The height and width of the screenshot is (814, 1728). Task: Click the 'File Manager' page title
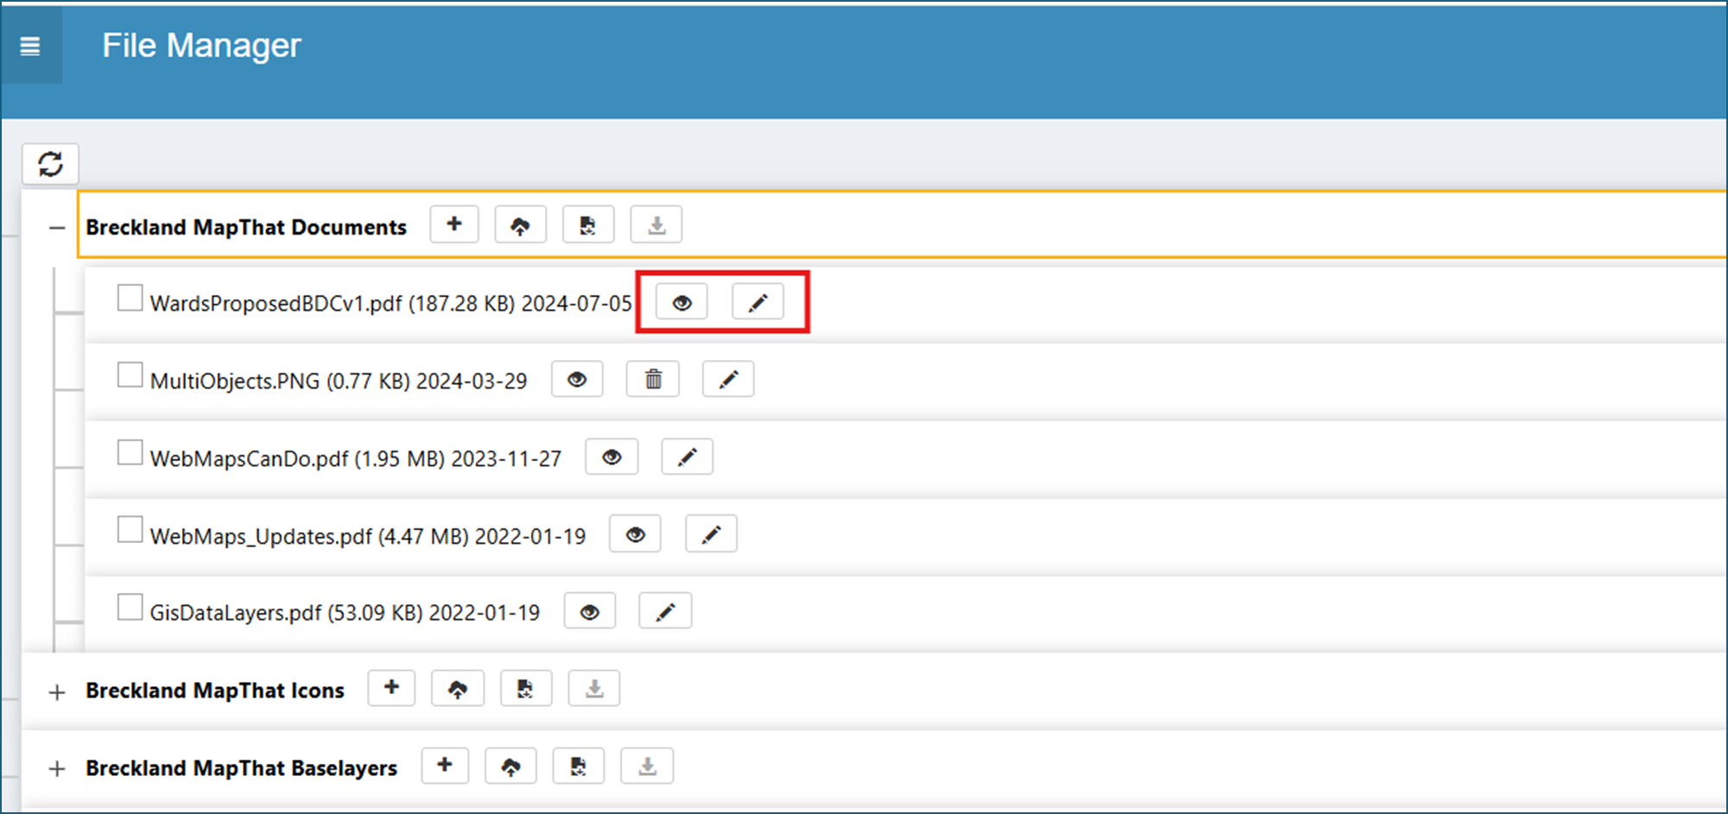coord(202,46)
